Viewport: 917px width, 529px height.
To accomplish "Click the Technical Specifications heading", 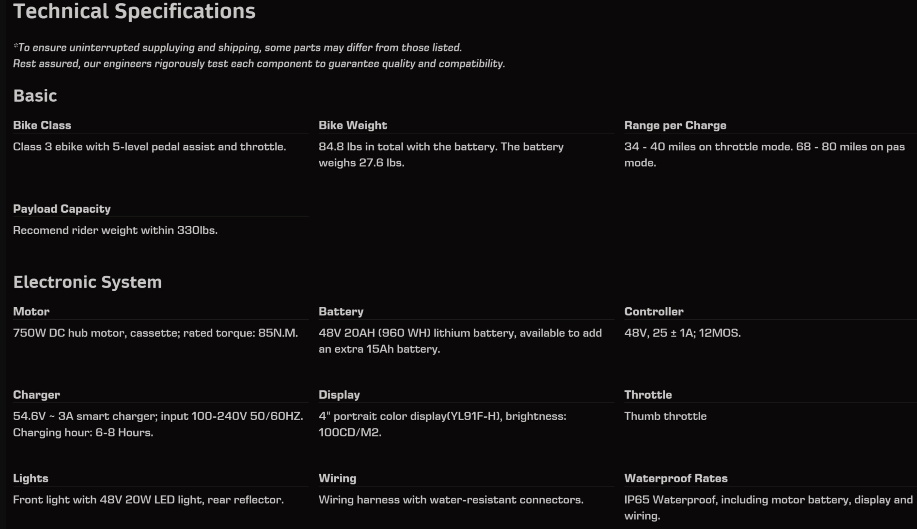I will [134, 11].
